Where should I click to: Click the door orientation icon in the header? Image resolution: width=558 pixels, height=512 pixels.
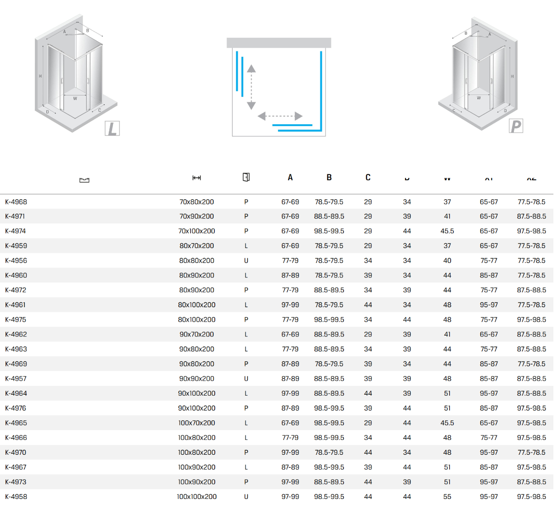[246, 177]
